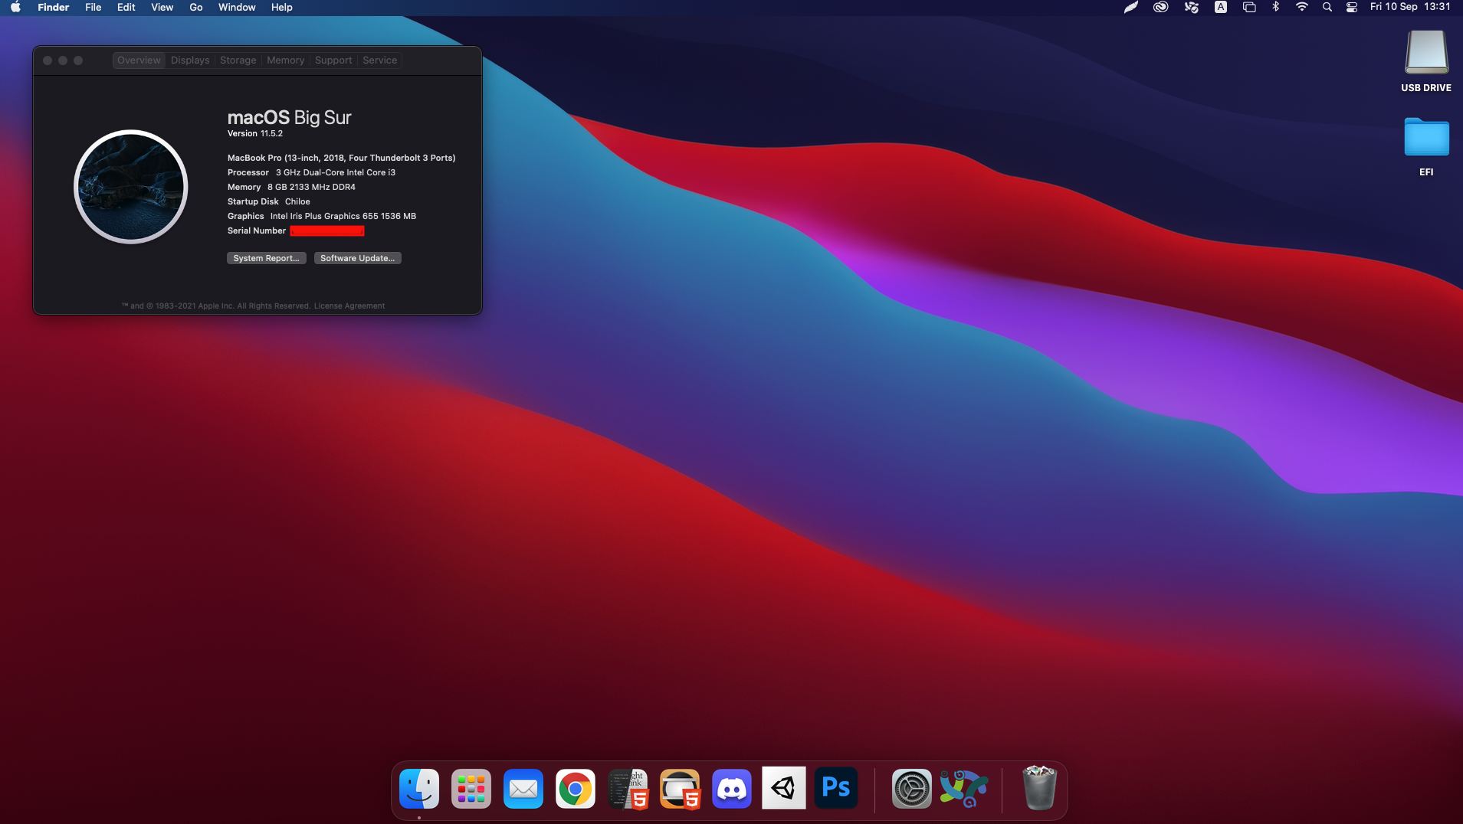The image size is (1463, 824).
Task: Click the 'macOS Big Sur' heading
Action: point(290,117)
